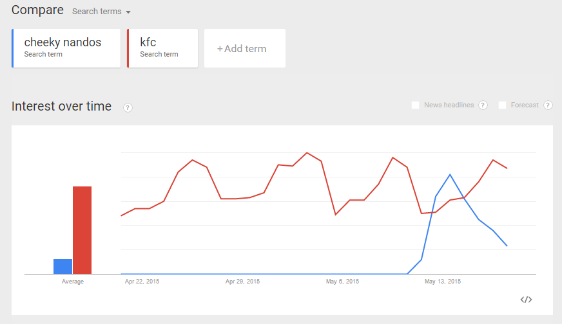Click the Add term box
This screenshot has width=562, height=324.
coord(244,48)
